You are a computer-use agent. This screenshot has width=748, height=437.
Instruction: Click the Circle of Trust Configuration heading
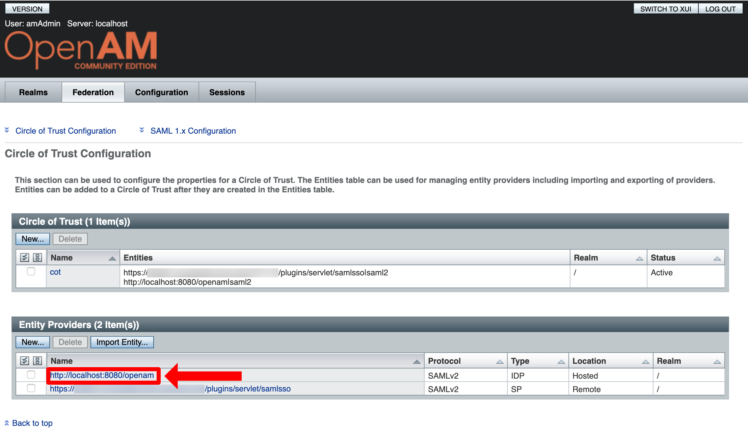click(x=78, y=154)
